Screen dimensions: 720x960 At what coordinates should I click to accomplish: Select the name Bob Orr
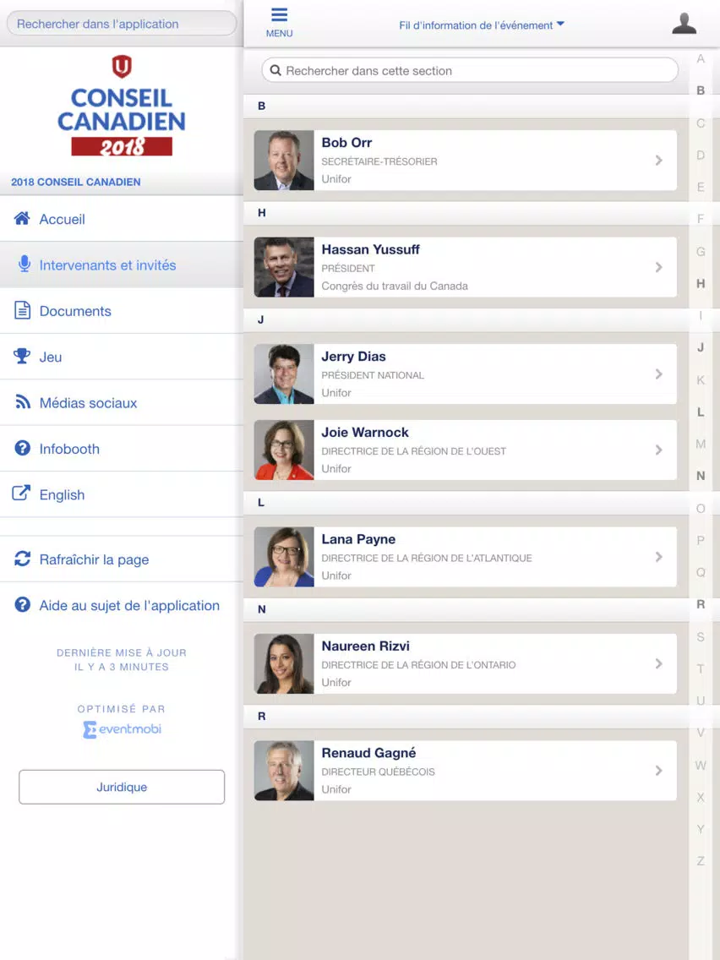coord(346,143)
